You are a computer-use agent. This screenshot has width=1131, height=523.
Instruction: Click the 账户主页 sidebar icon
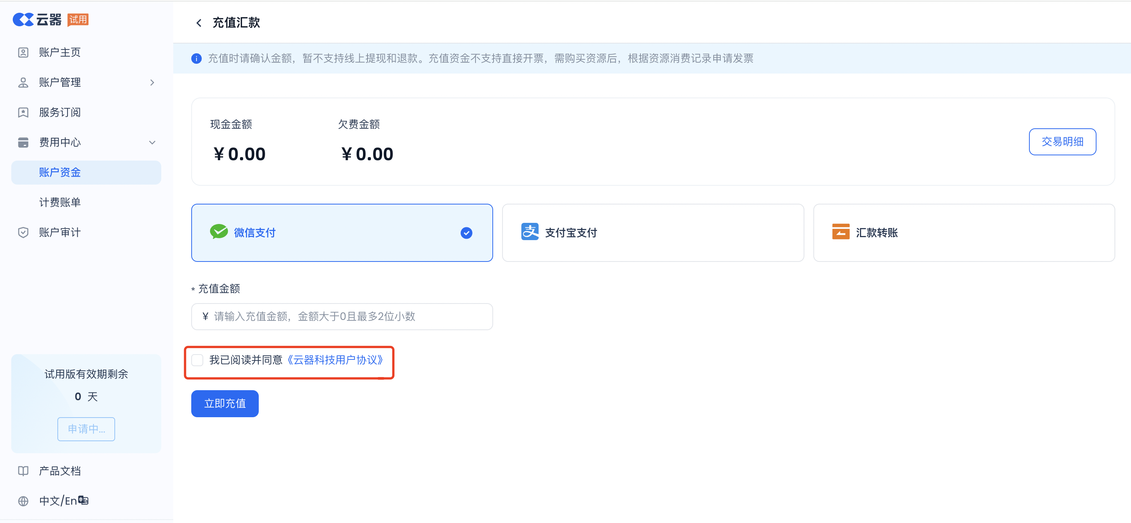(x=23, y=53)
